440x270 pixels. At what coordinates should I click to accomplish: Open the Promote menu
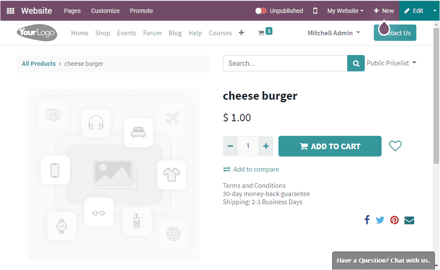pyautogui.click(x=141, y=10)
